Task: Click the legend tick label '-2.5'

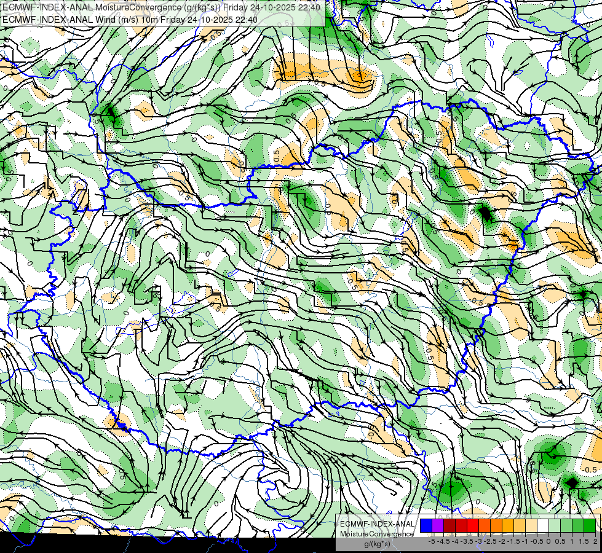Action: 490,541
